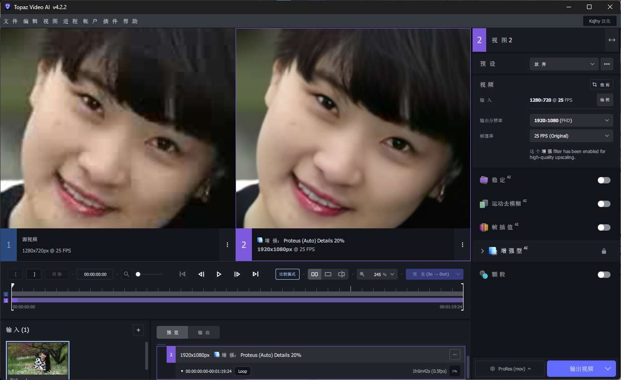621x380 pixels.
Task: Play the video preview
Action: point(219,274)
